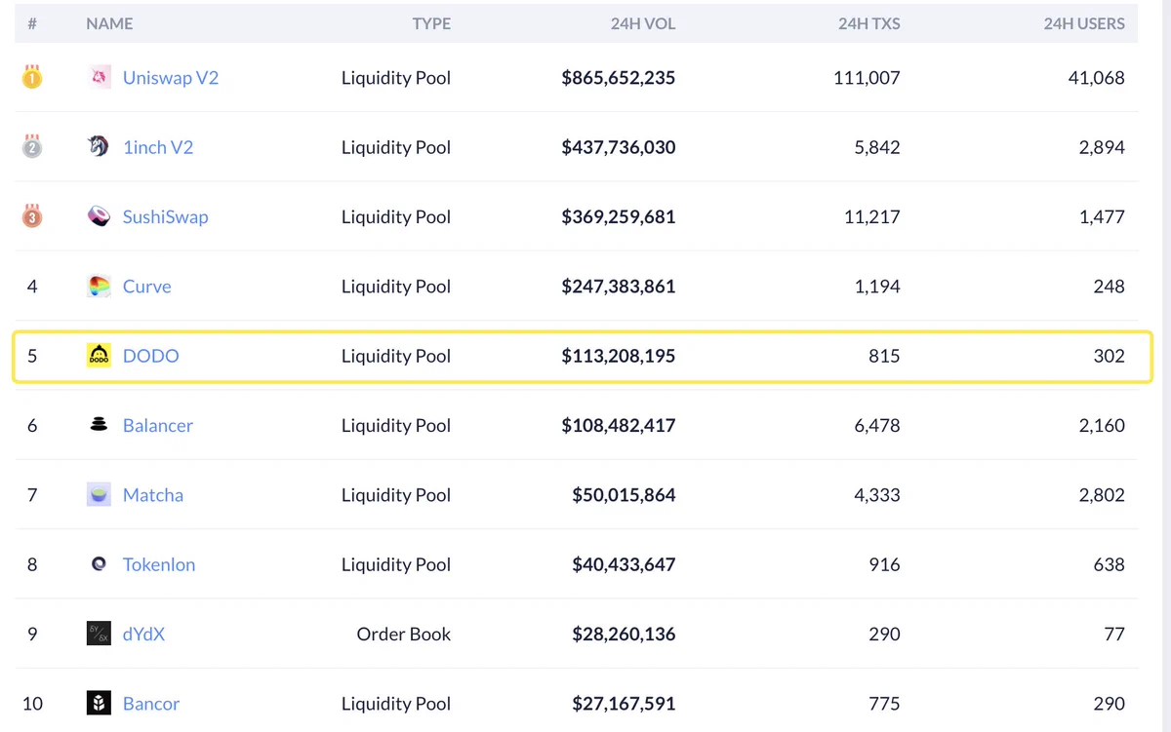Viewport: 1171px width, 732px height.
Task: Click the bronze rank 3 medal
Action: tap(32, 216)
